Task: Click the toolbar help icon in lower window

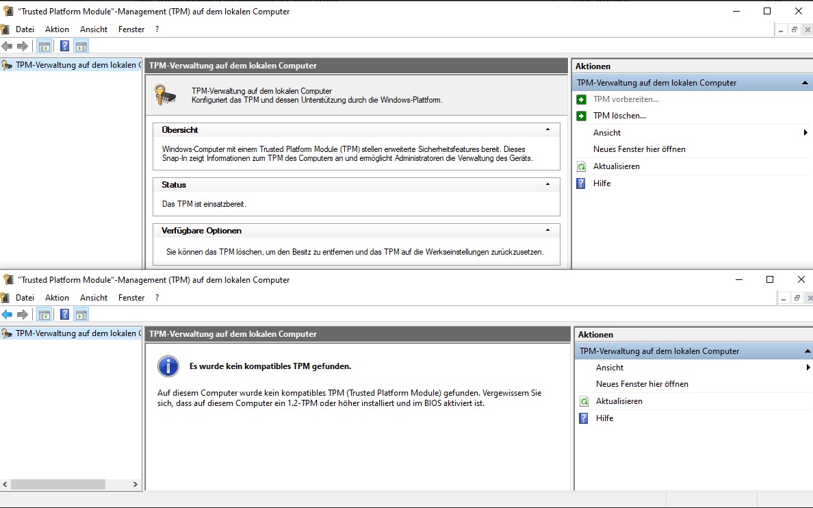Action: tap(65, 315)
